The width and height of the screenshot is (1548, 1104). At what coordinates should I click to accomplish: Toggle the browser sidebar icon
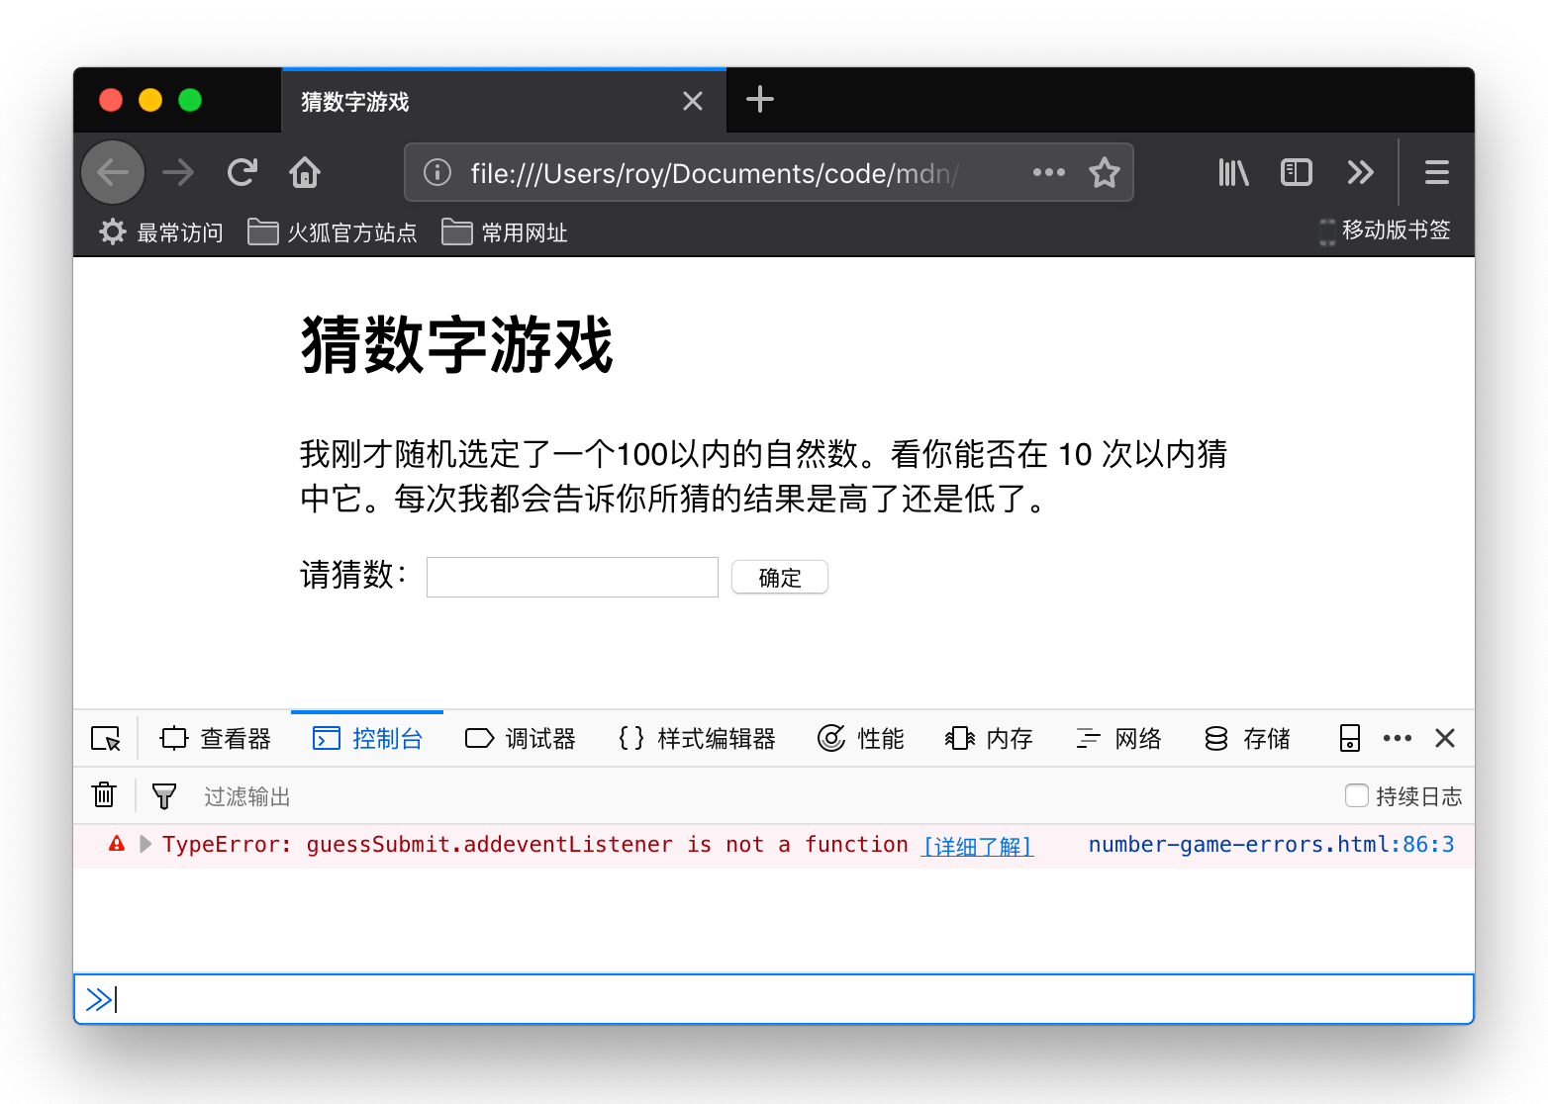[1296, 172]
